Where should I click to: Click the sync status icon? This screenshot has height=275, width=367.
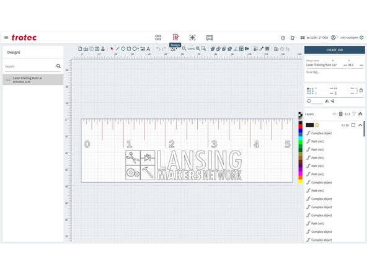coord(361,37)
